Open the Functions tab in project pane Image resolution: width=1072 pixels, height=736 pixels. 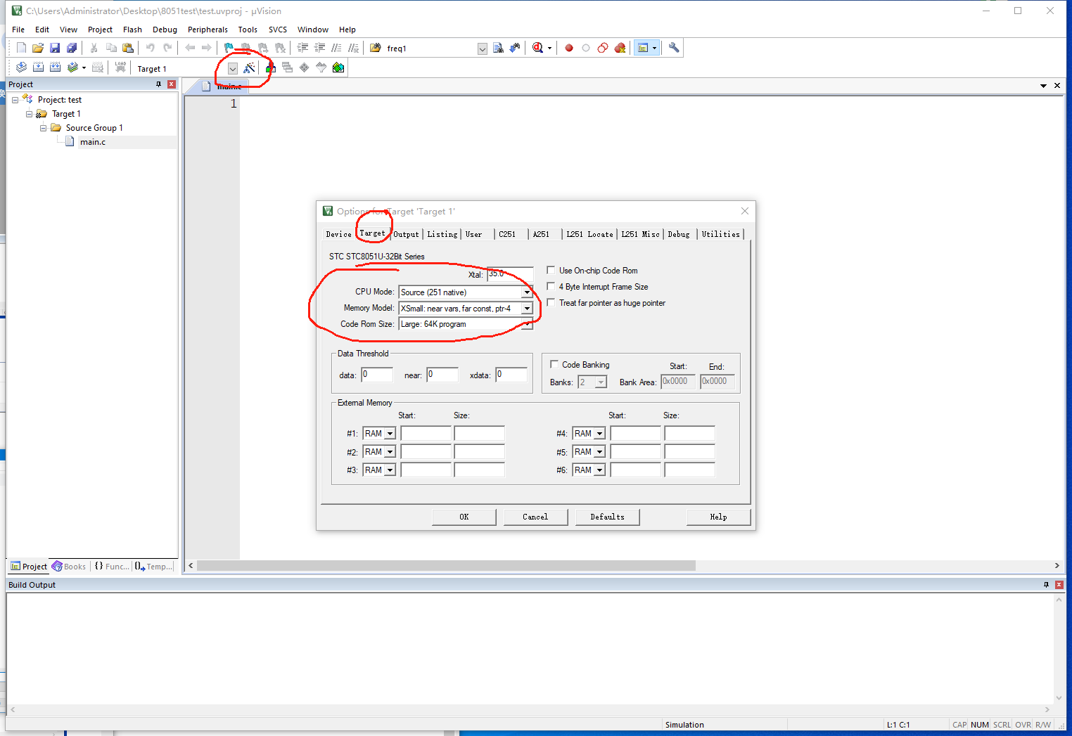click(x=112, y=567)
